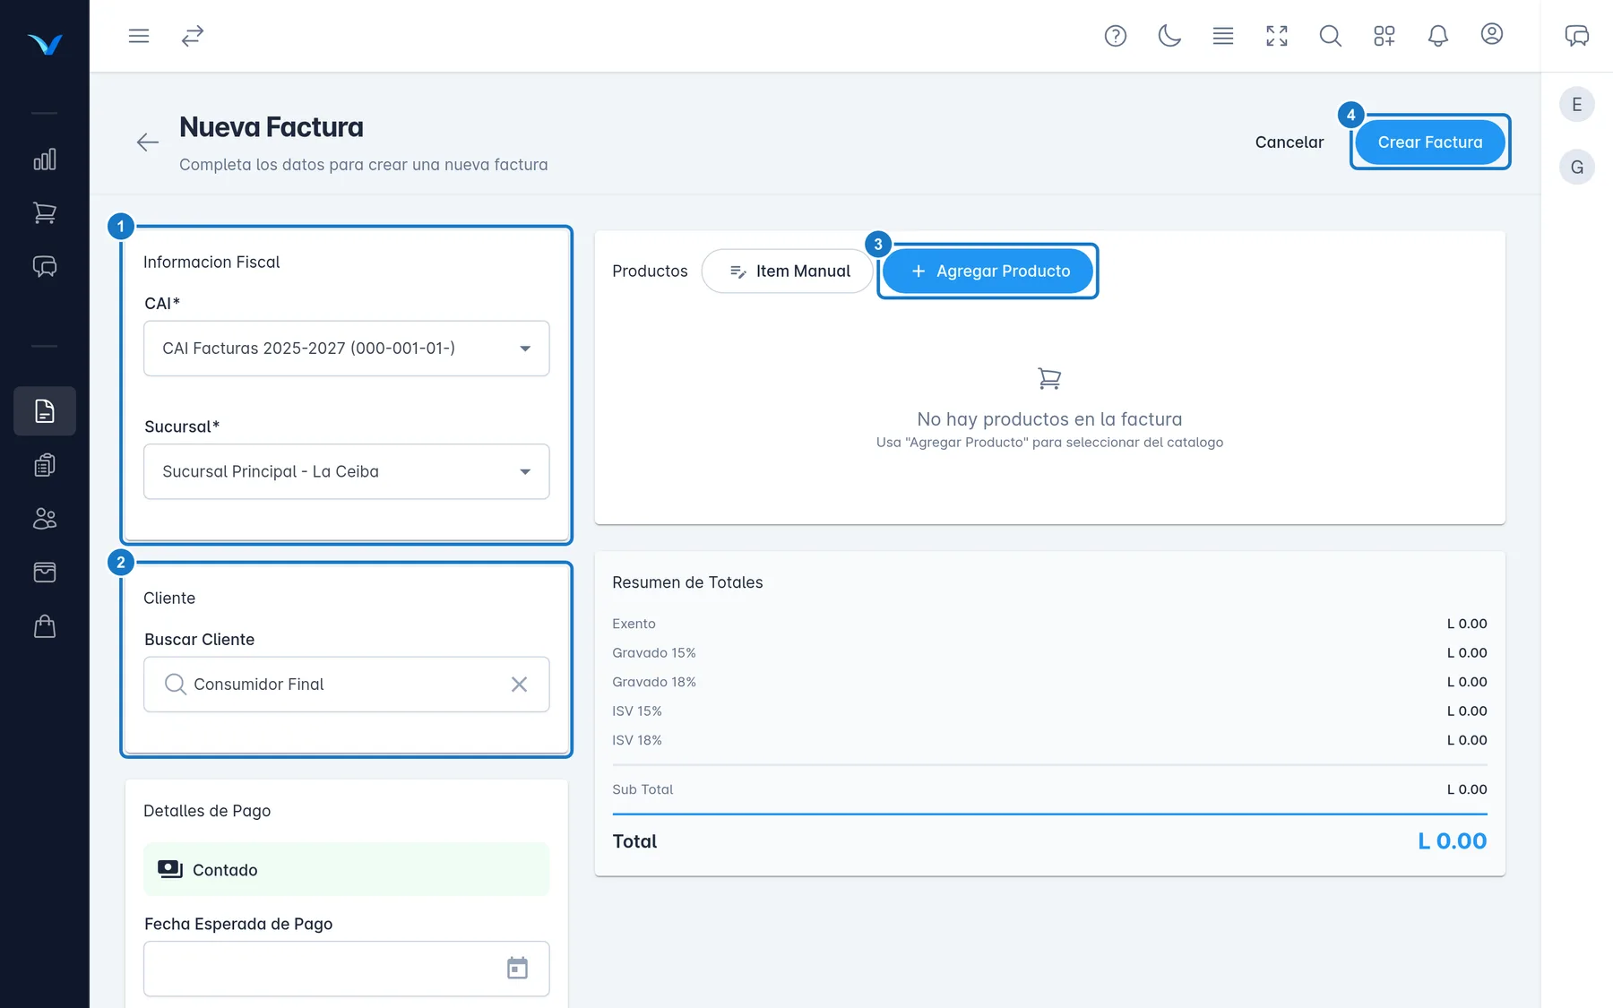The height and width of the screenshot is (1008, 1613).
Task: Open the user profile icon
Action: coord(1492,34)
